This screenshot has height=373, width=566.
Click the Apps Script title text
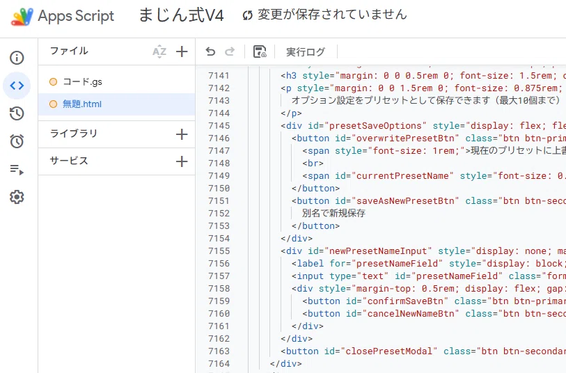[x=76, y=16]
